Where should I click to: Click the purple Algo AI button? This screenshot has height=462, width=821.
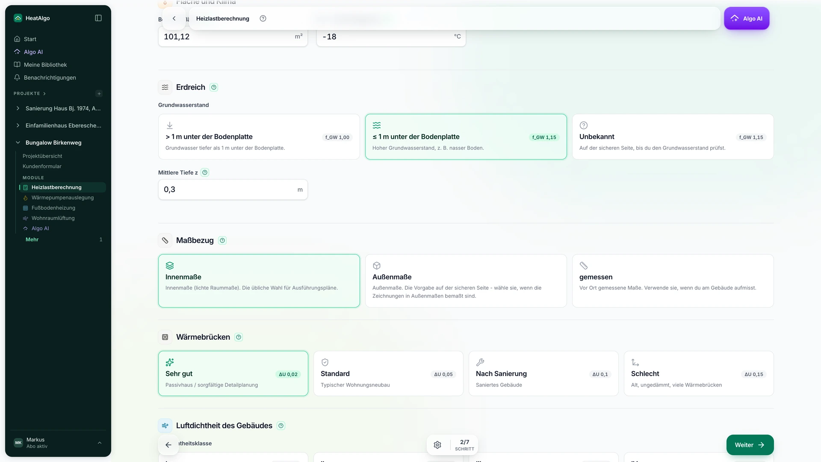[747, 18]
